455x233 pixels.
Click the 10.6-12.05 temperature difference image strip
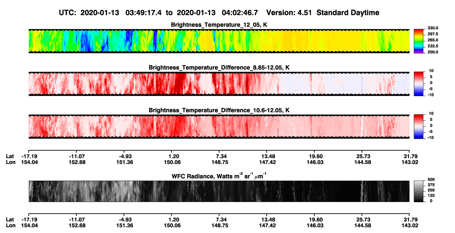pyautogui.click(x=219, y=126)
